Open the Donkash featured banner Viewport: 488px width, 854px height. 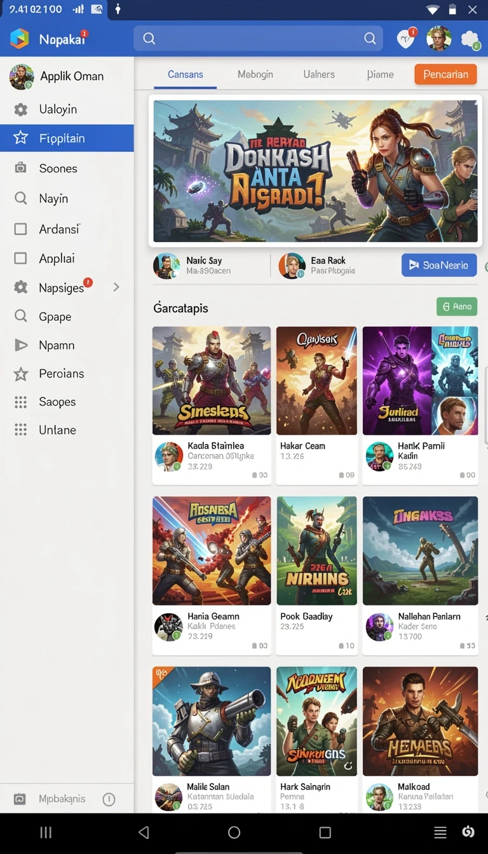pyautogui.click(x=315, y=171)
